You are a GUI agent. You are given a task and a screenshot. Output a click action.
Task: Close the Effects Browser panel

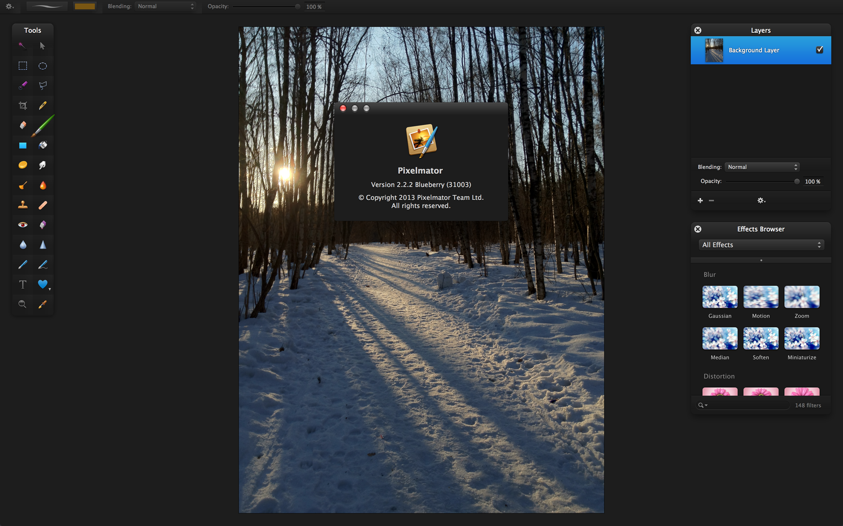[x=698, y=229]
